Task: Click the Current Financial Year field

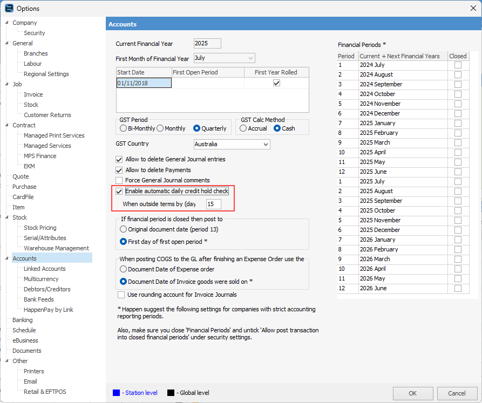Action: [207, 44]
